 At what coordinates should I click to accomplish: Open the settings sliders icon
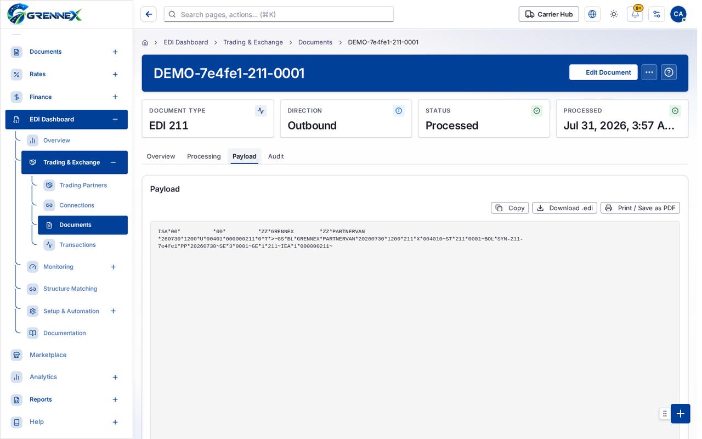click(656, 14)
